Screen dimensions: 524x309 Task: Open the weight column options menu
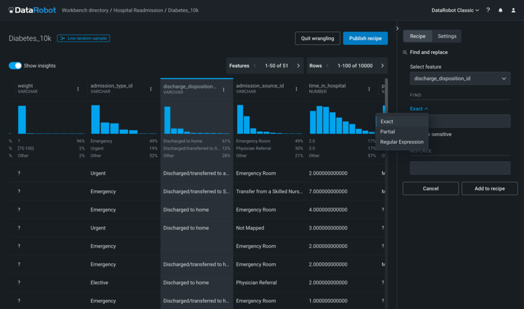[78, 89]
